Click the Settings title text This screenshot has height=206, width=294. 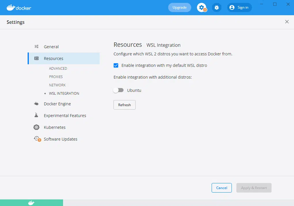pyautogui.click(x=16, y=22)
